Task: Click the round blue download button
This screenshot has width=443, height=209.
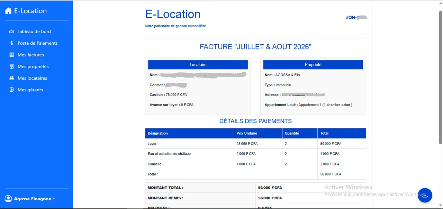Action: click(425, 195)
